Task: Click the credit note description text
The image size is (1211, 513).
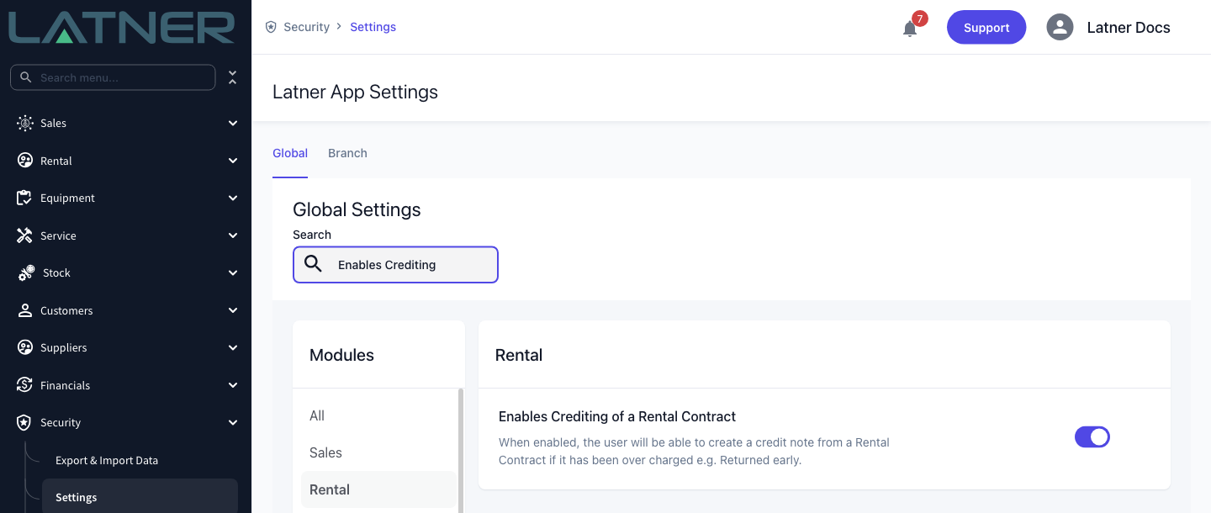Action: (694, 451)
